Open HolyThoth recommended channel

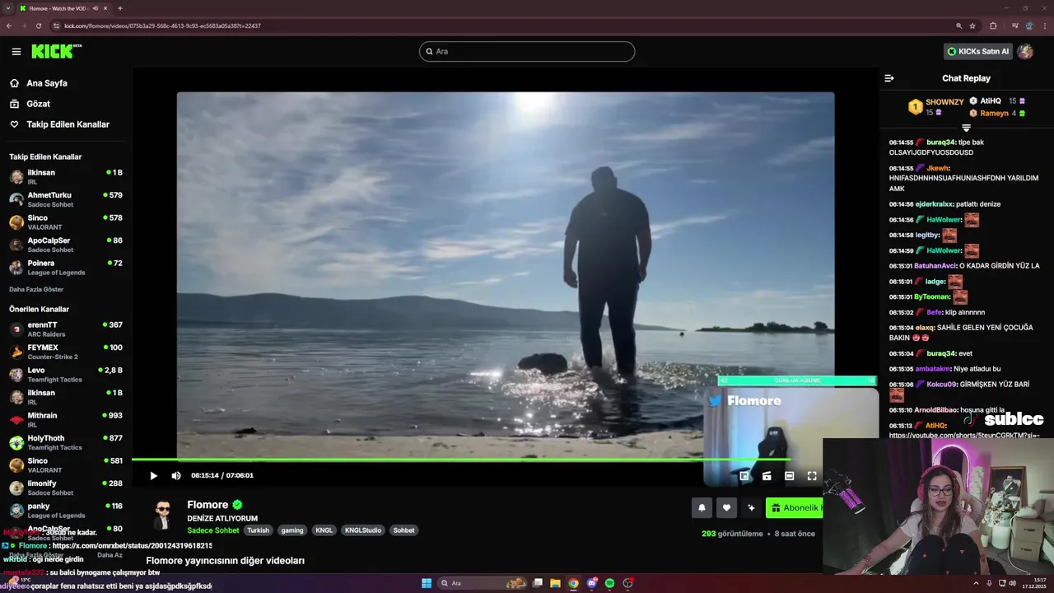66,442
